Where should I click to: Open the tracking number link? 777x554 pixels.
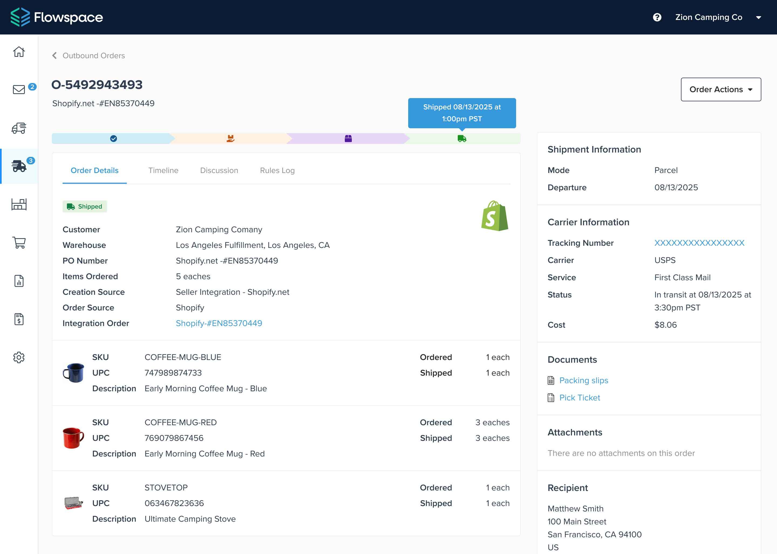click(x=699, y=243)
